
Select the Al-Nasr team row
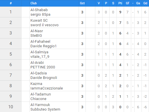(x=74, y=33)
